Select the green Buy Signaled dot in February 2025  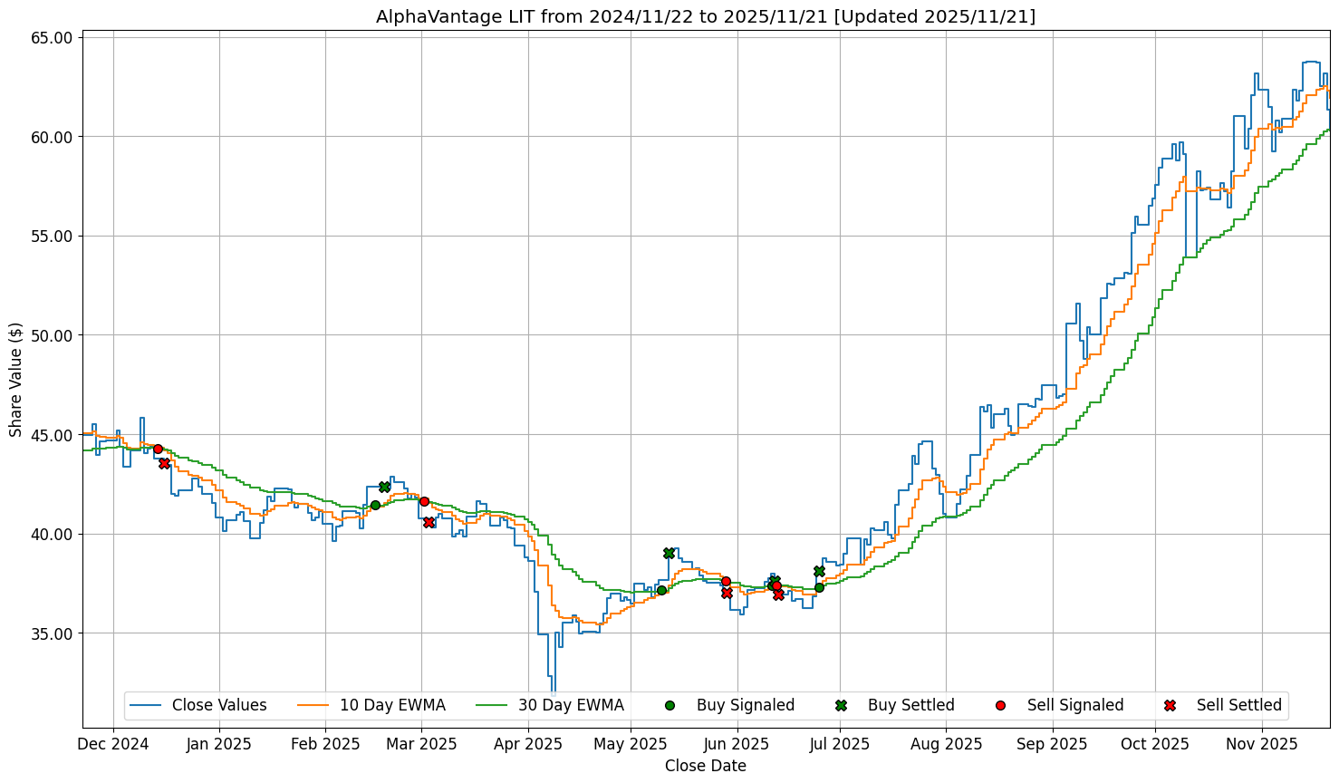coord(375,505)
